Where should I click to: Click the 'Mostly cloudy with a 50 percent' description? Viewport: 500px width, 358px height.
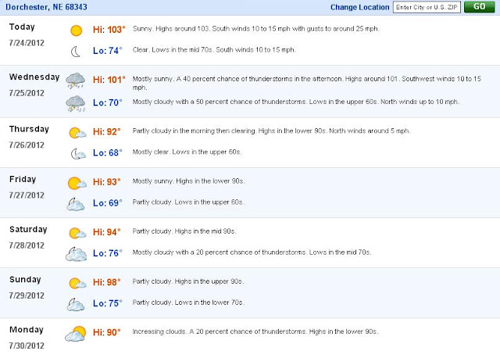point(296,102)
